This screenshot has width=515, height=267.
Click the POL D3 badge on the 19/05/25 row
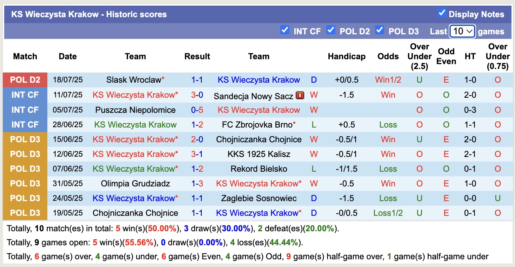(25, 213)
